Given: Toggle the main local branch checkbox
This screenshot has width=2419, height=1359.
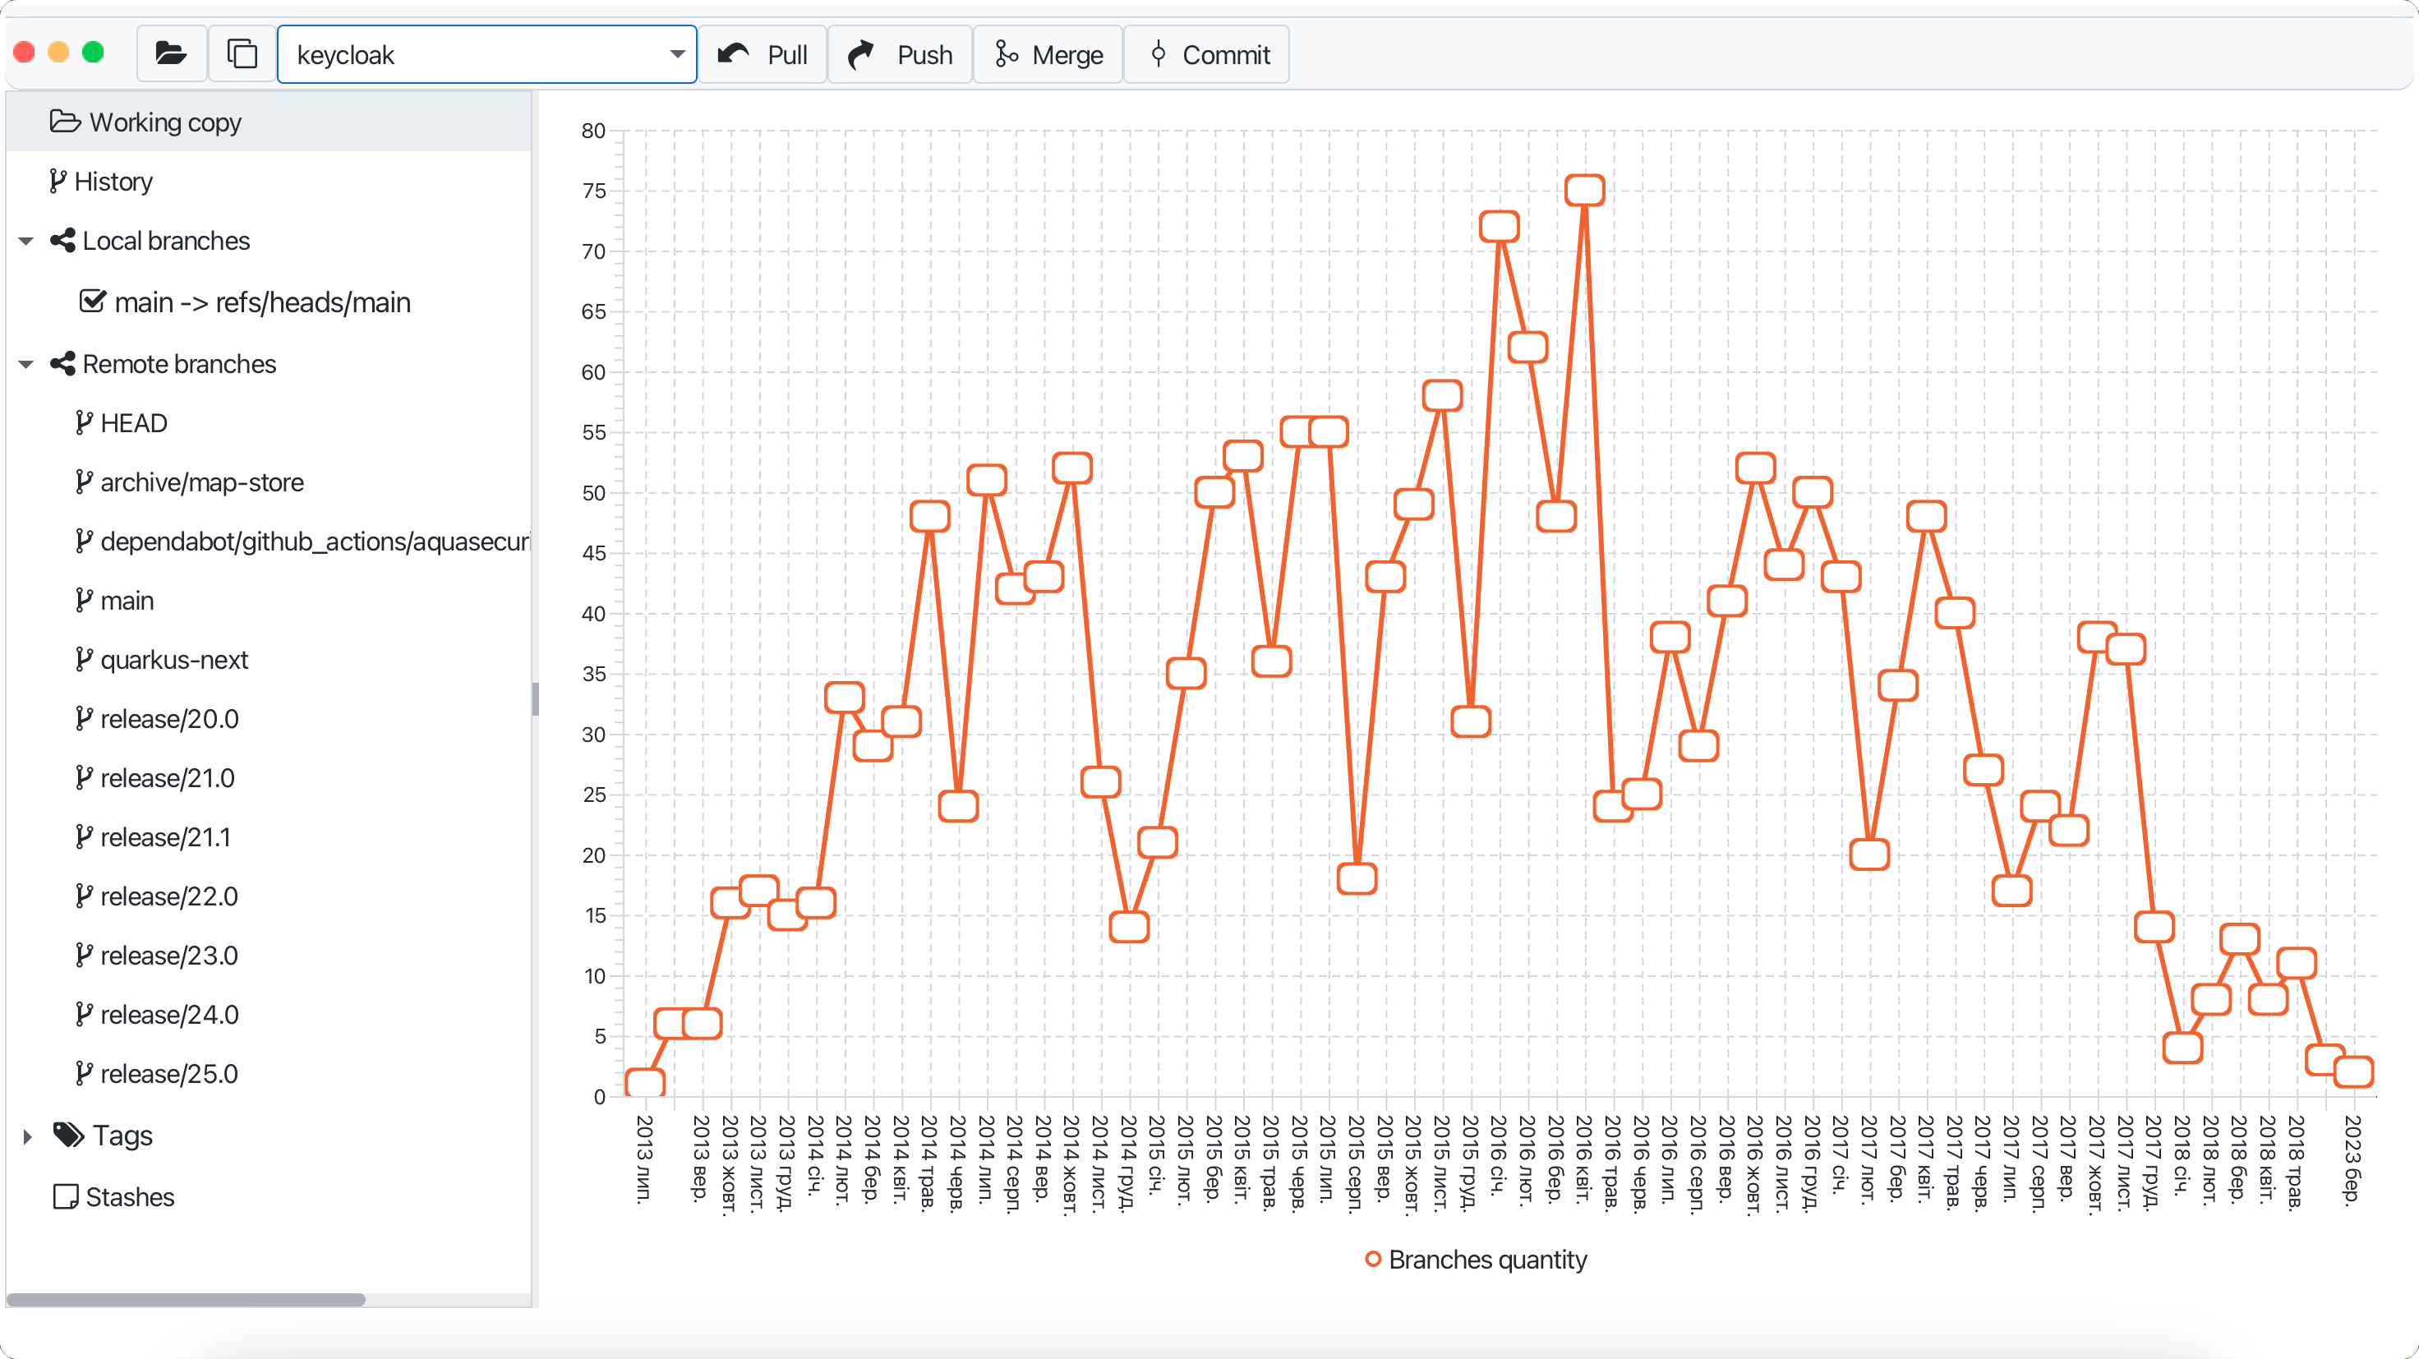Looking at the screenshot, I should tap(92, 302).
